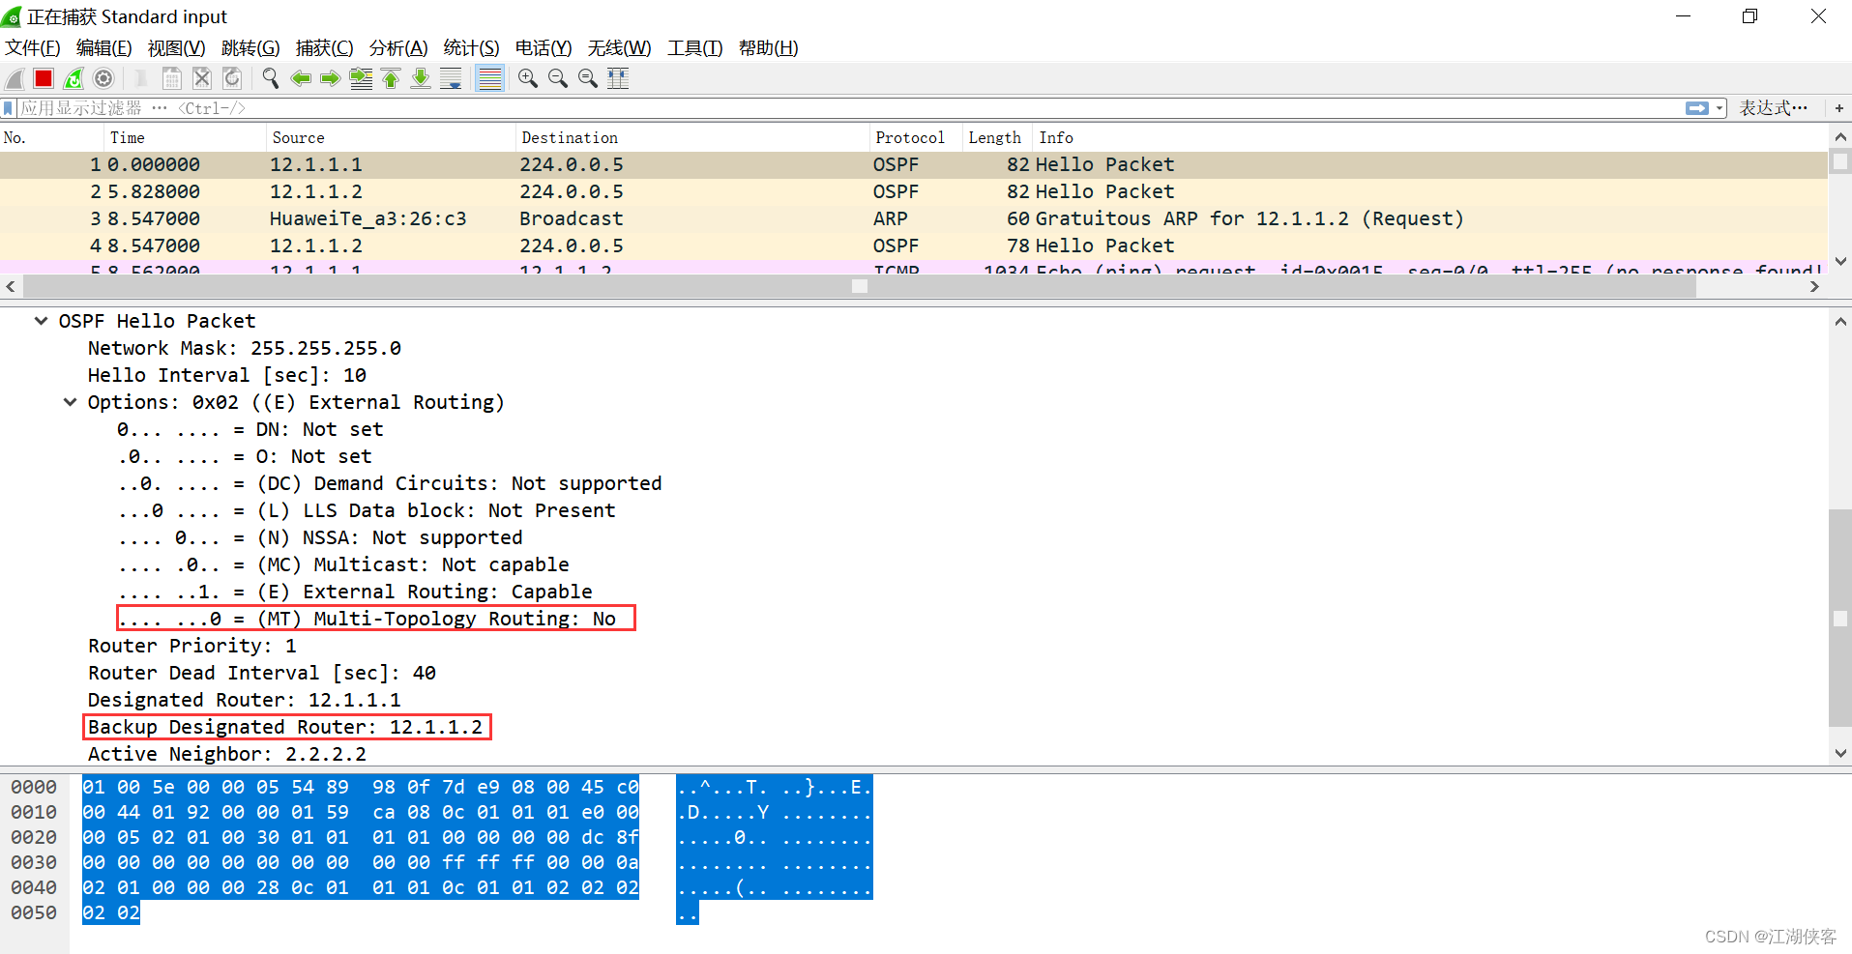The image size is (1852, 954).
Task: Select the (MT) Multi-Topology Routing: No line
Action: pyautogui.click(x=367, y=619)
